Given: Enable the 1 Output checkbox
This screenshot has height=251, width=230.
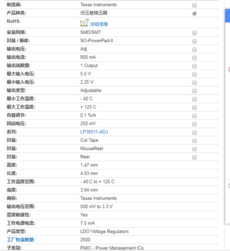Looking at the screenshot, I should [x=195, y=66].
